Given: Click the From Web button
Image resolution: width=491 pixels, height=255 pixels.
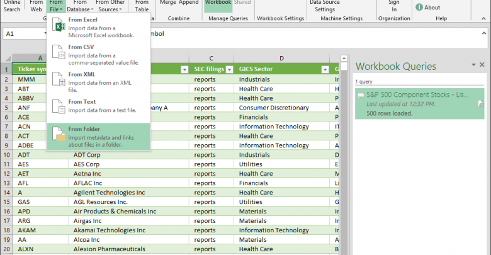Looking at the screenshot, I should coord(36,6).
